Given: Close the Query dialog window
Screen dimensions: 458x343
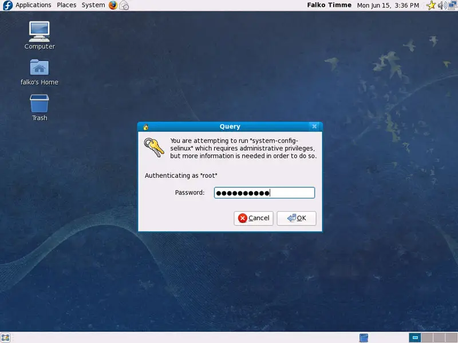Looking at the screenshot, I should pos(314,126).
